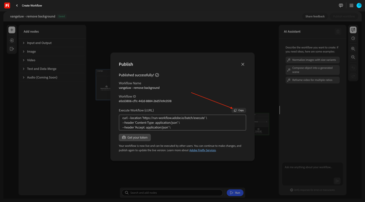Select the Workflow ID value text
The width and height of the screenshot is (365, 202).
click(145, 101)
